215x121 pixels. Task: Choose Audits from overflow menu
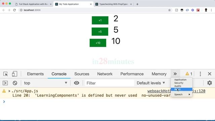click(181, 86)
